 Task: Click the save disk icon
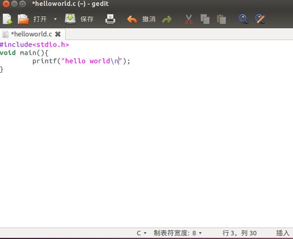click(x=70, y=19)
